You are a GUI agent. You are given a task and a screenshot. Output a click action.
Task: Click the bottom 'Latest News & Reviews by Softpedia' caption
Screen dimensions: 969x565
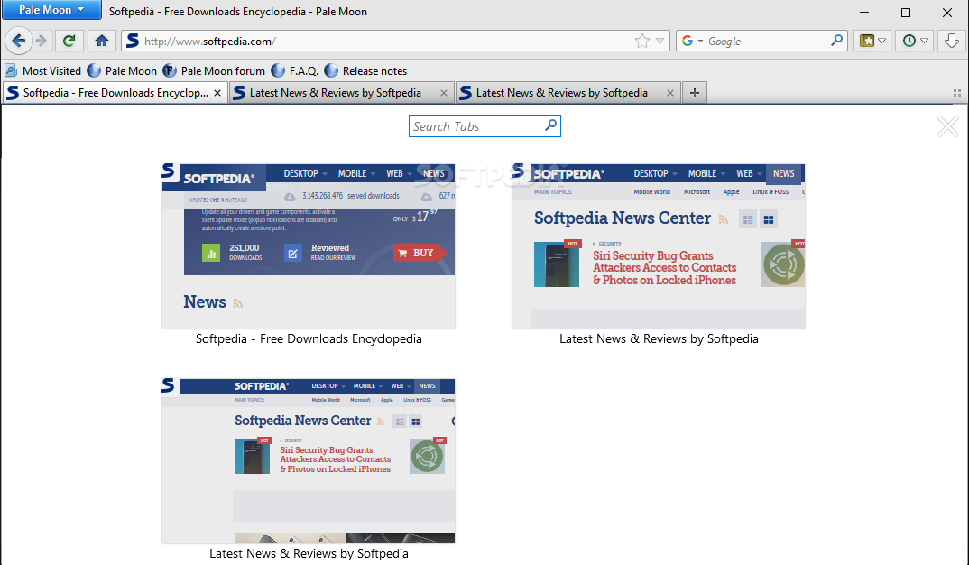point(309,554)
